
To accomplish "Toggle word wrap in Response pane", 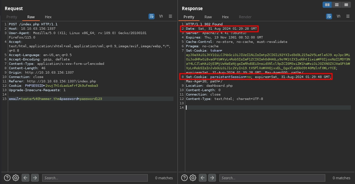I will tap(329, 16).
